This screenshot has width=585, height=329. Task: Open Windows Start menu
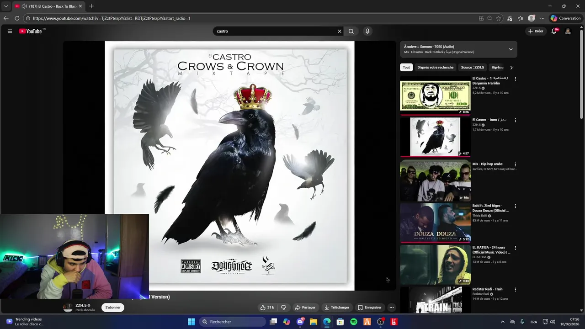tap(191, 322)
